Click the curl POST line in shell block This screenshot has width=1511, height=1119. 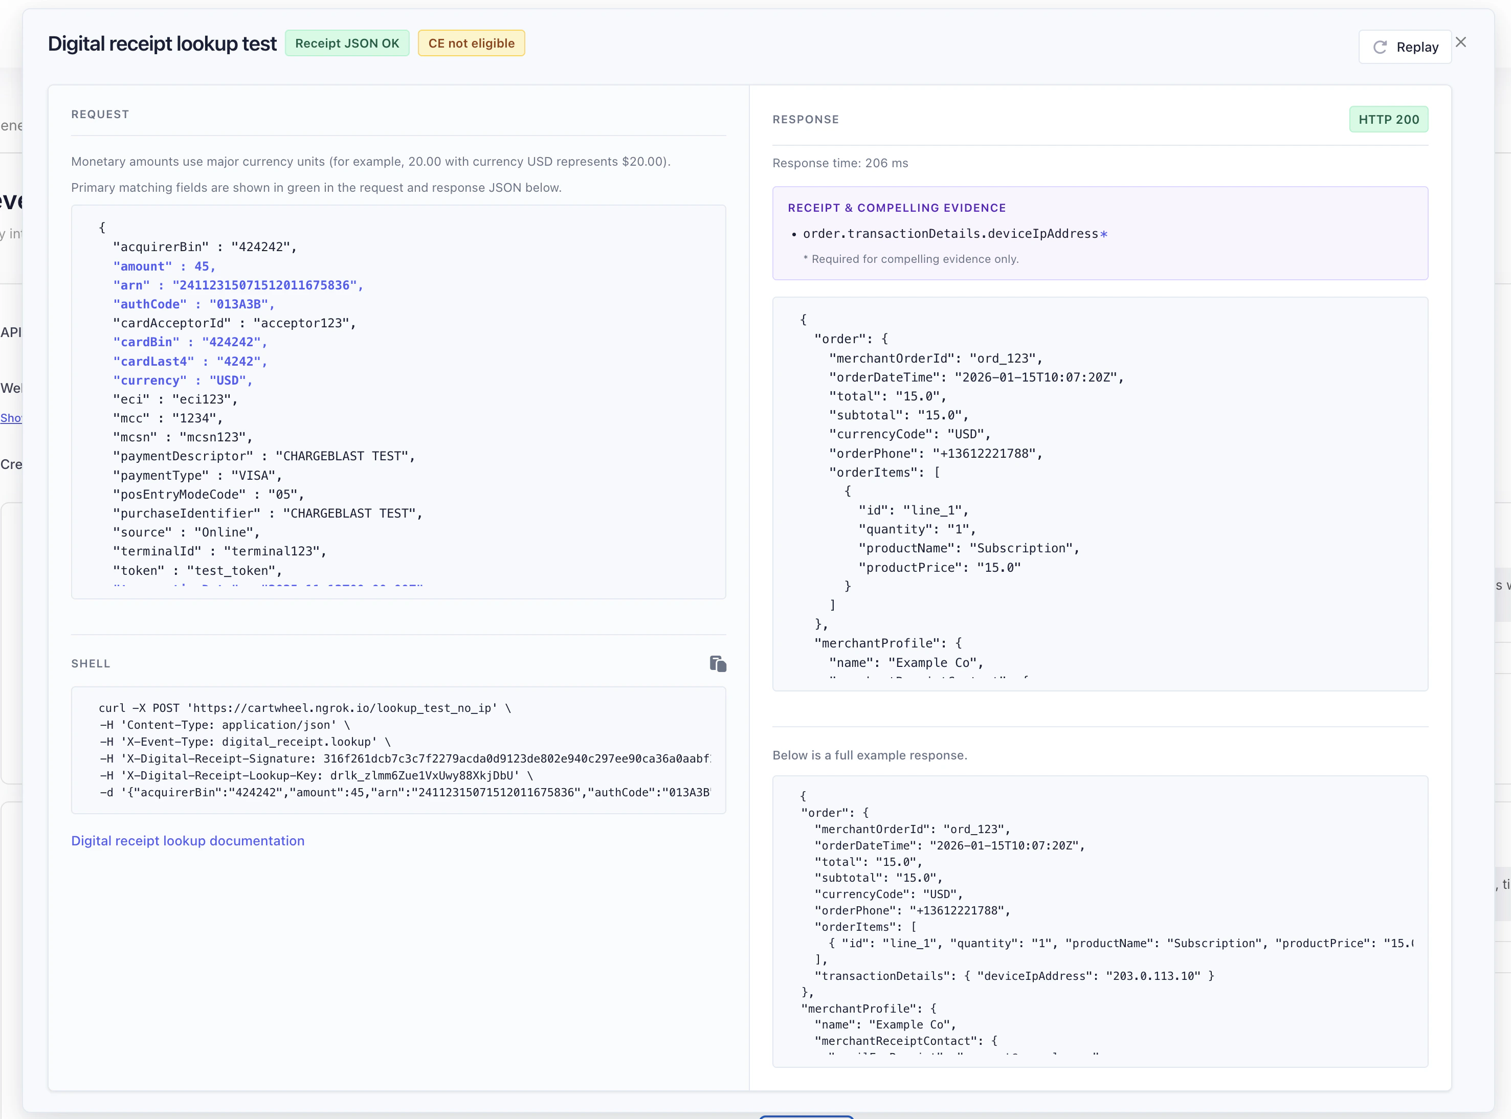click(x=305, y=708)
